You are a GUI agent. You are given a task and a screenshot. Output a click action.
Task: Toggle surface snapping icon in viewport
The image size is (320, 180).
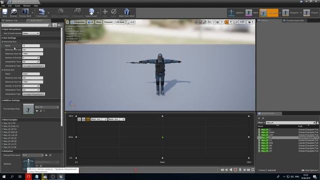click(213, 22)
